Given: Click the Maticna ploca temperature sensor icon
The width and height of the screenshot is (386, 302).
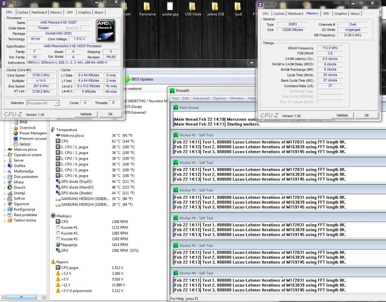Looking at the screenshot, I should pyautogui.click(x=58, y=135).
